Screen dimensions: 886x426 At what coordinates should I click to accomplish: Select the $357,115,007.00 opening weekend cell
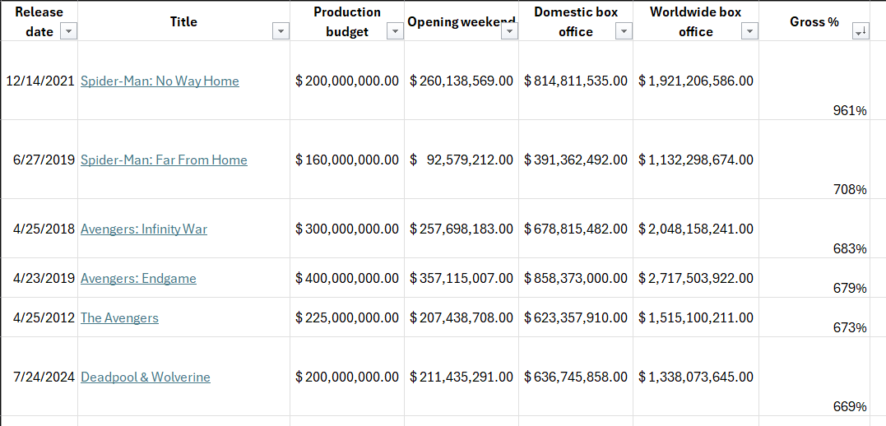click(x=461, y=278)
